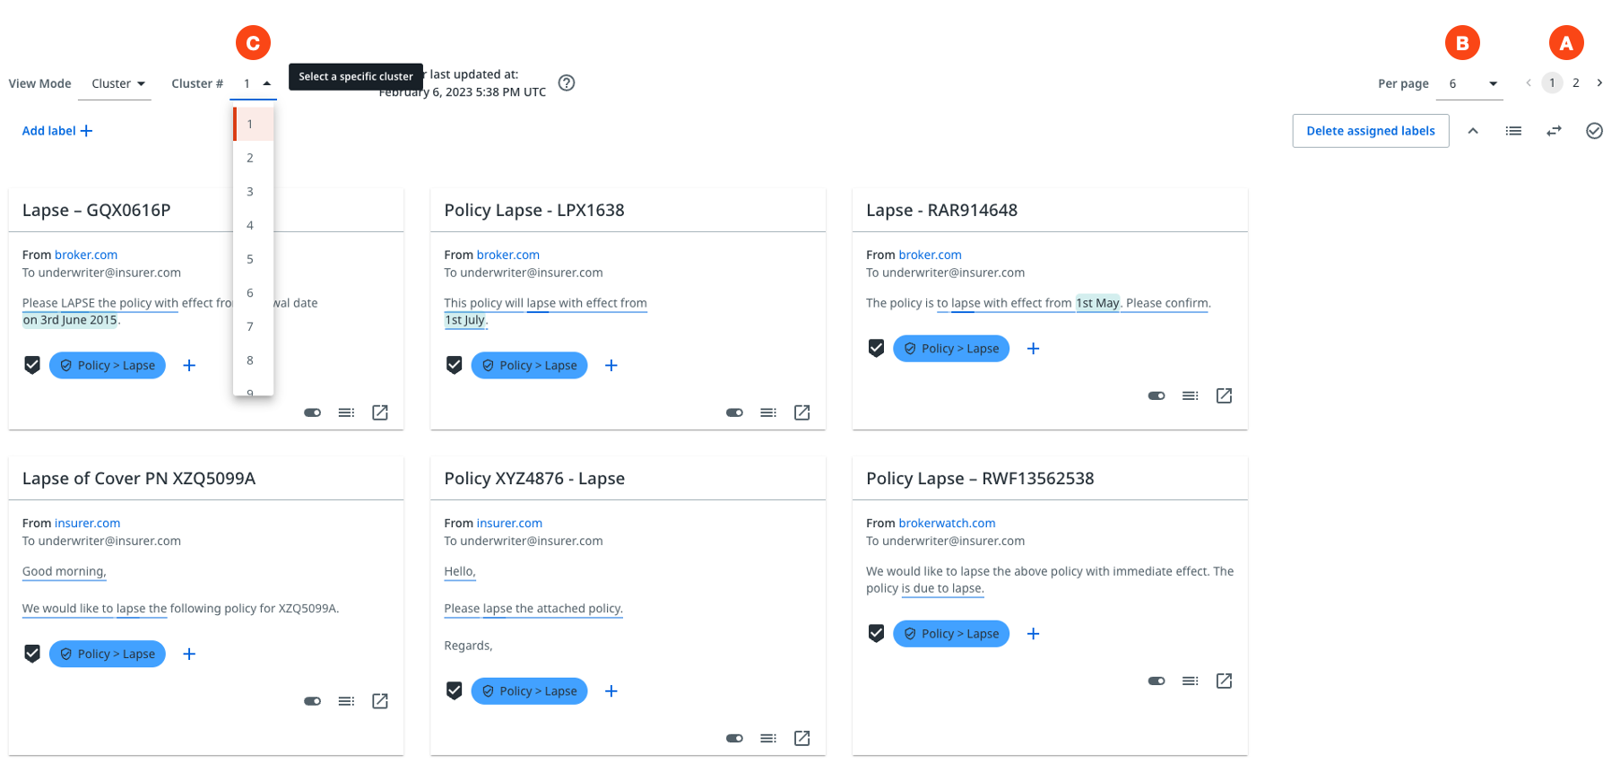Go to page 2 of results

[x=1575, y=82]
